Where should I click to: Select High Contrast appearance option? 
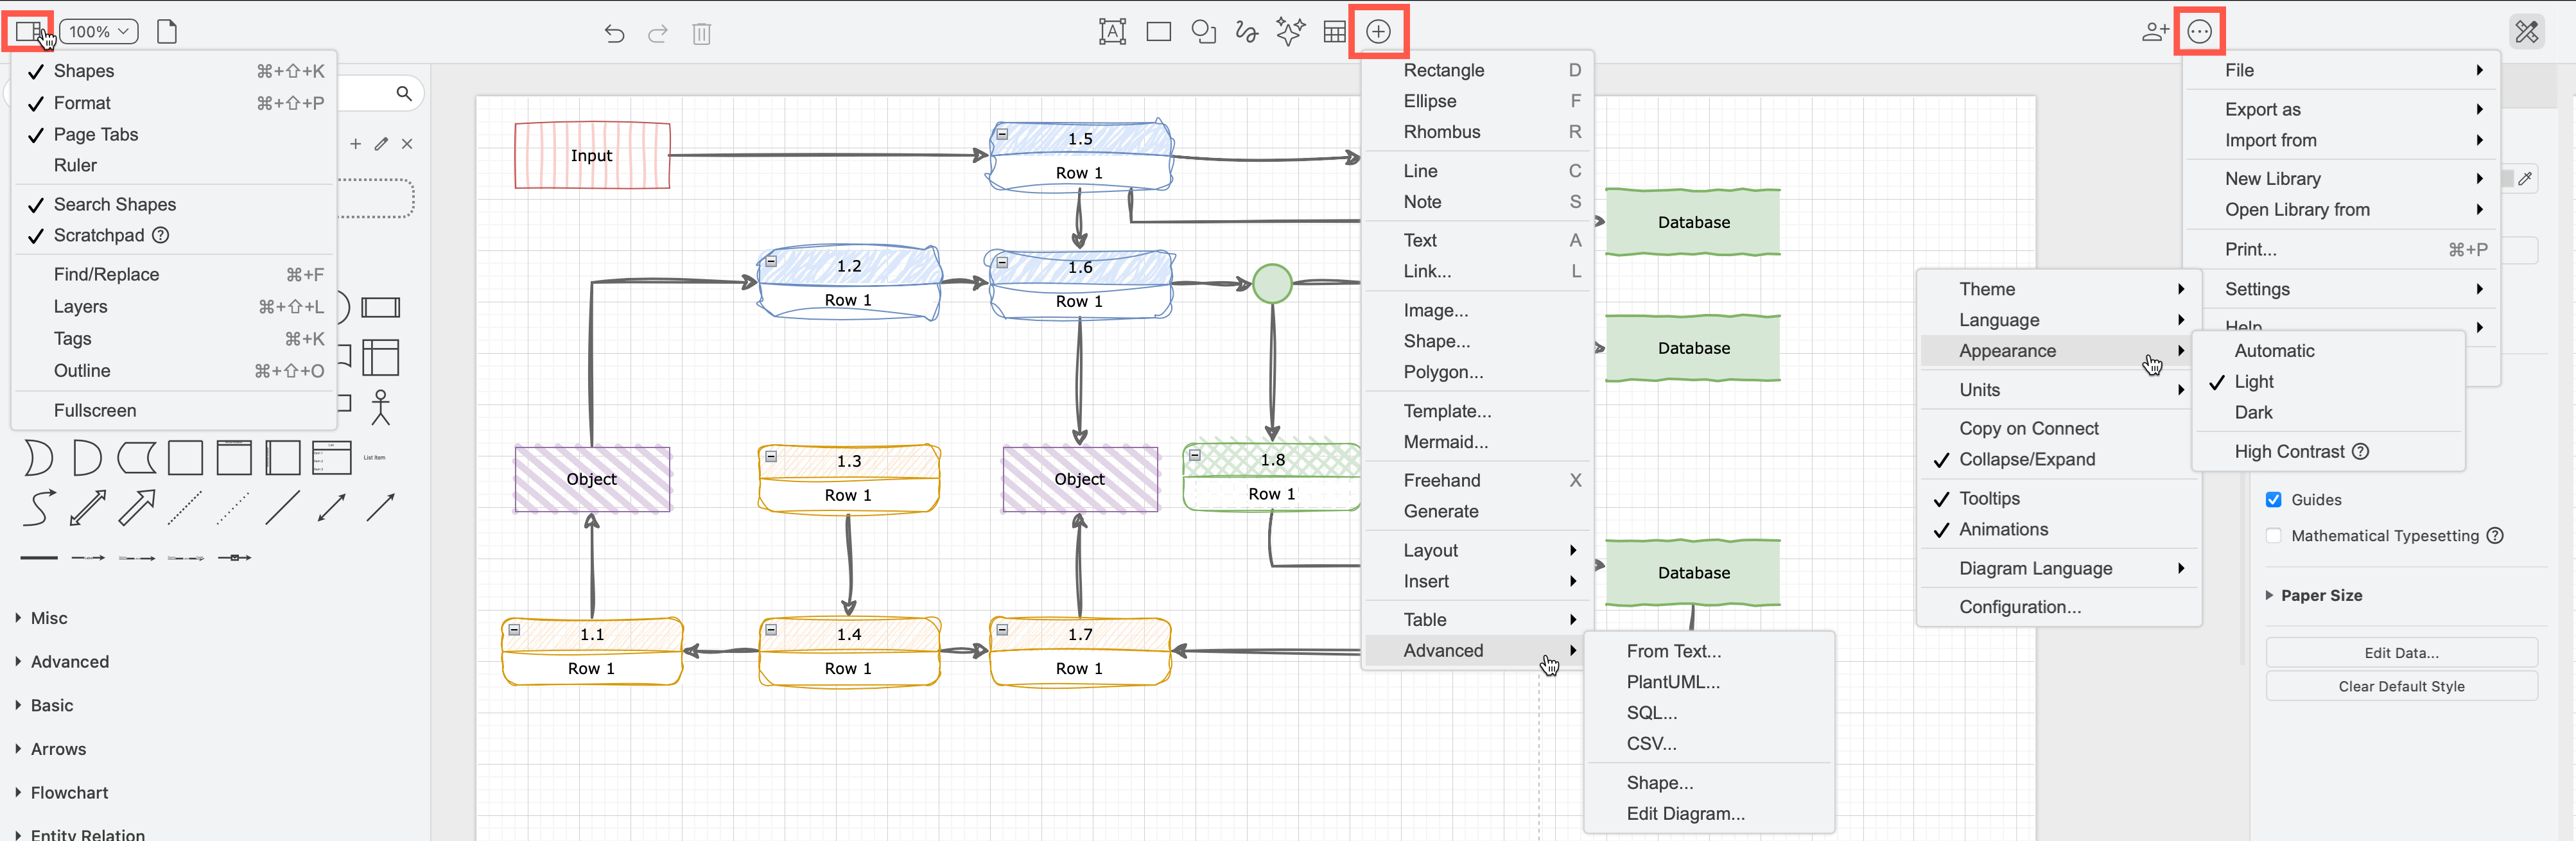[2328, 451]
